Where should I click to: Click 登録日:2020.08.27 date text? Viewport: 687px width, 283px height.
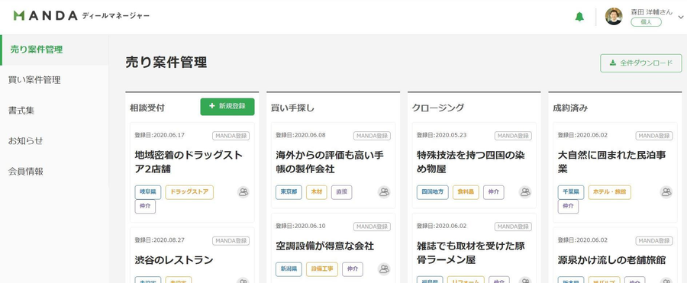click(160, 240)
